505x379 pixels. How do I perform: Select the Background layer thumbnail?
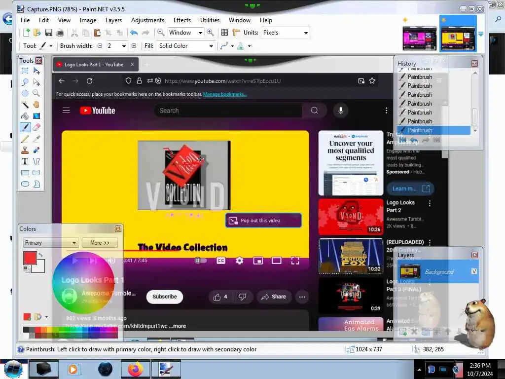coord(410,272)
